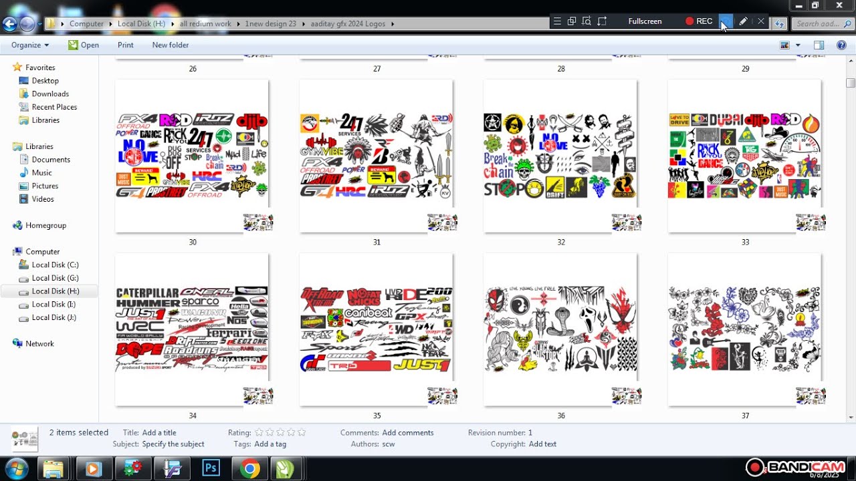Open Local Disk (C:) drive
The width and height of the screenshot is (856, 481).
[x=55, y=265]
